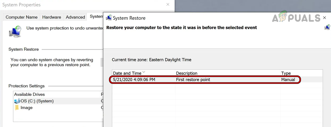
Task: Close the System Properties window
Action: (168, 4)
